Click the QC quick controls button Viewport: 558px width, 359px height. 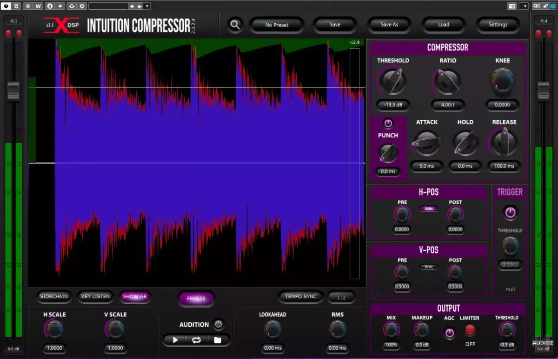click(x=537, y=6)
